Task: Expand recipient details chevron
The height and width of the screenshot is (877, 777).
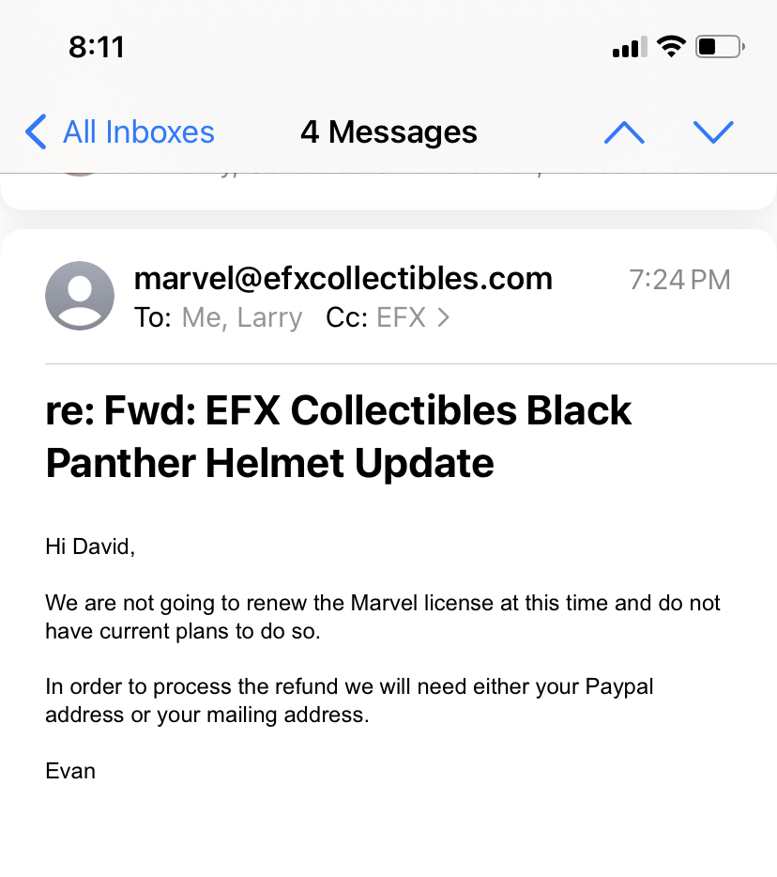Action: click(444, 317)
